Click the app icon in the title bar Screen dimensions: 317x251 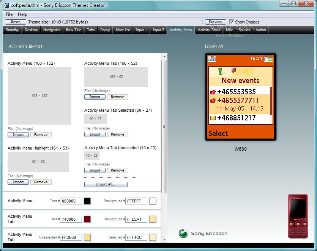click(6, 5)
